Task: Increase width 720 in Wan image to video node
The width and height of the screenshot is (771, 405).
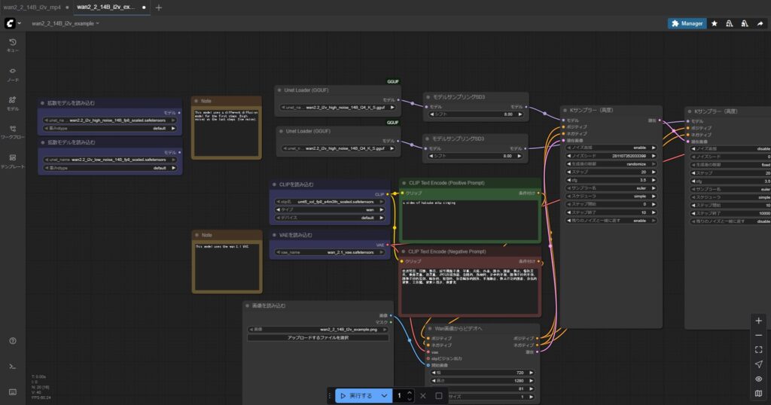Action: point(531,373)
